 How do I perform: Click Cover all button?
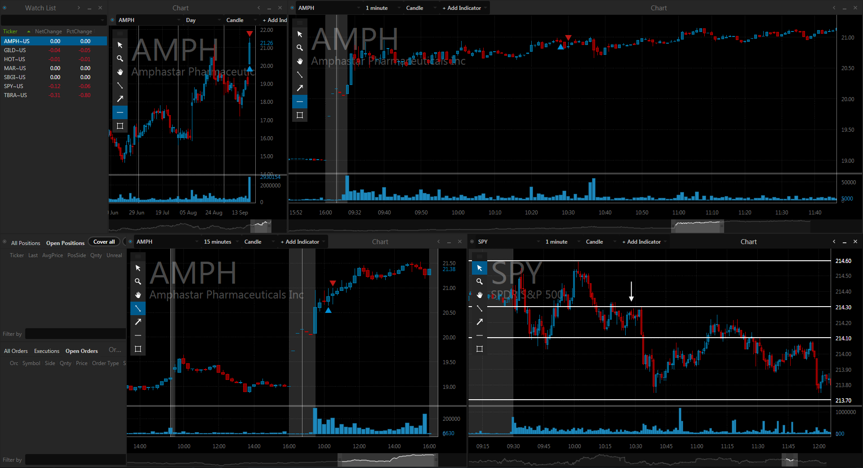click(x=104, y=241)
